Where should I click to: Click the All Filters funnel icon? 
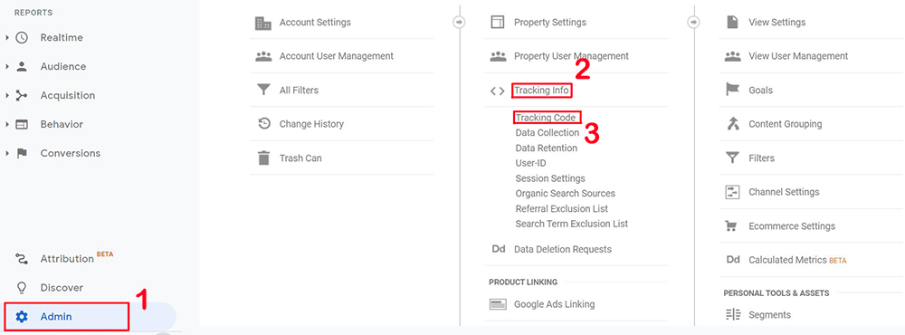click(x=263, y=91)
